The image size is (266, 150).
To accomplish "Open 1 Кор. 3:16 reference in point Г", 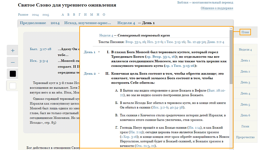I will pos(129,137).
